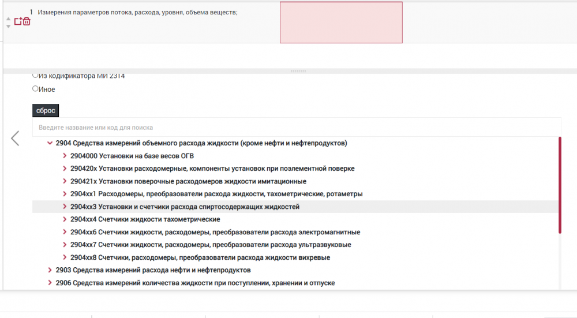Image resolution: width=577 pixels, height=318 pixels.
Task: Move row 1 down with the down arrow
Action: click(x=8, y=26)
